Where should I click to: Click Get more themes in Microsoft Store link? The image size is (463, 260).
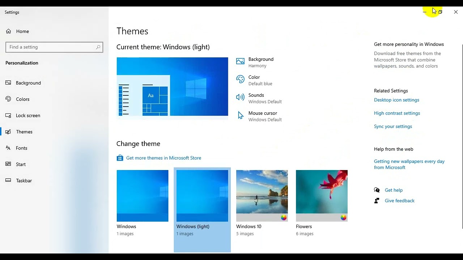coord(163,158)
